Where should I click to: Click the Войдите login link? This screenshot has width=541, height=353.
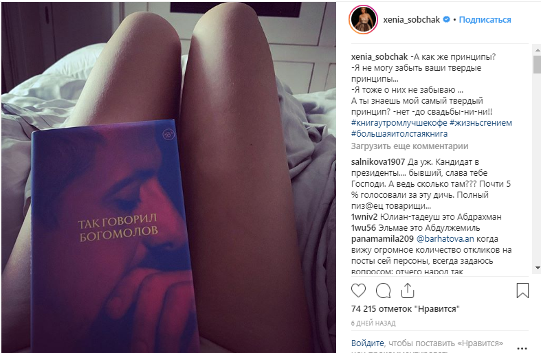tap(368, 343)
